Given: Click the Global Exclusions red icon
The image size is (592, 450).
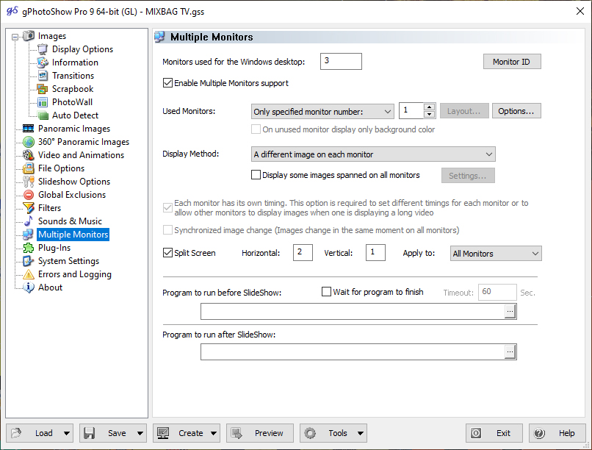Looking at the screenshot, I should click(x=29, y=195).
